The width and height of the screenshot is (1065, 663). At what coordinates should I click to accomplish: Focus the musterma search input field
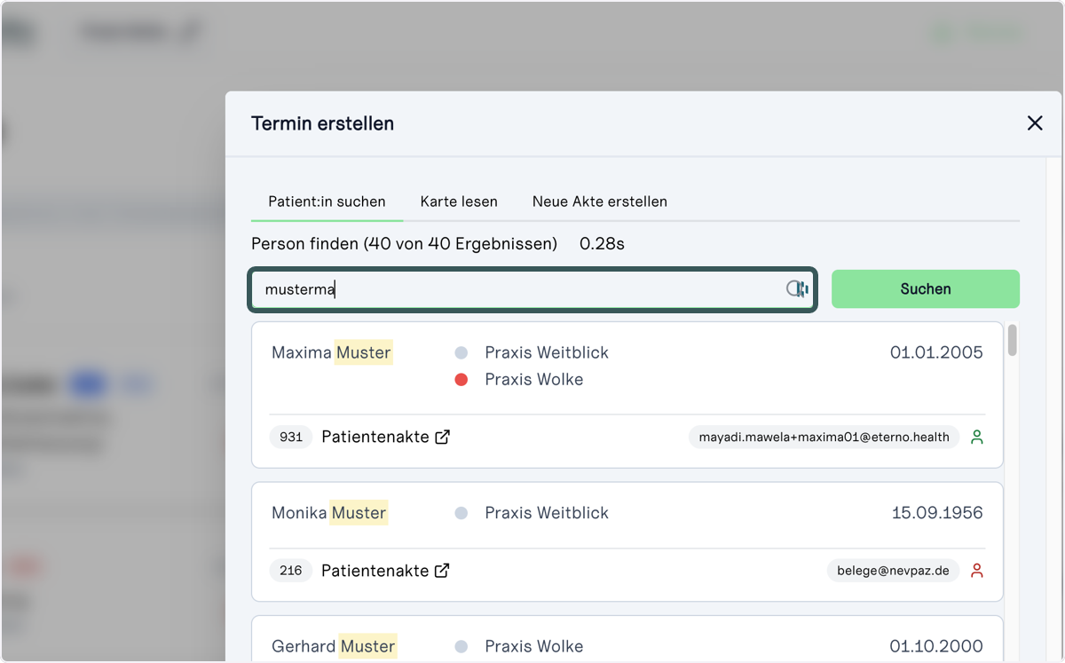click(x=532, y=289)
